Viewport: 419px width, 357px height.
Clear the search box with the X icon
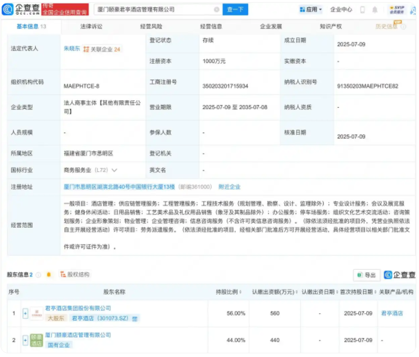coord(217,10)
